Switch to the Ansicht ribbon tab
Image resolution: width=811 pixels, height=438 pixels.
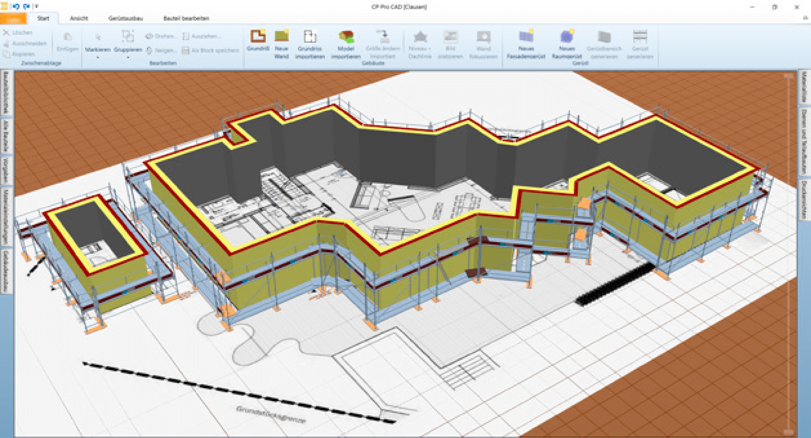tap(79, 19)
